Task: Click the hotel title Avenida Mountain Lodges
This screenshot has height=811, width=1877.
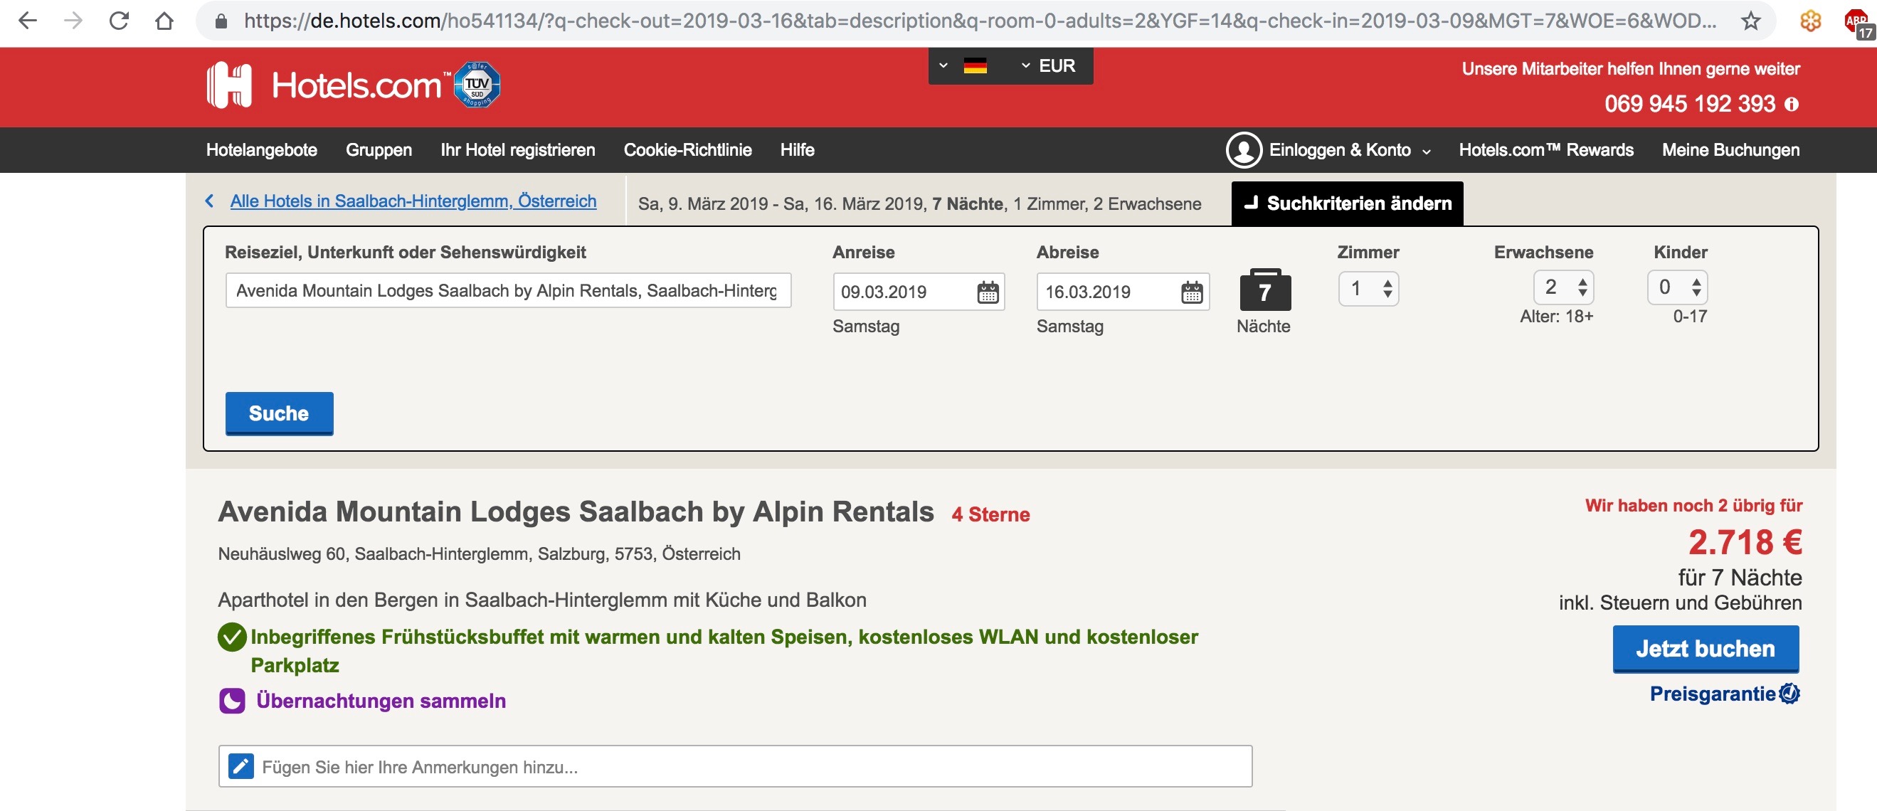Action: pos(576,511)
